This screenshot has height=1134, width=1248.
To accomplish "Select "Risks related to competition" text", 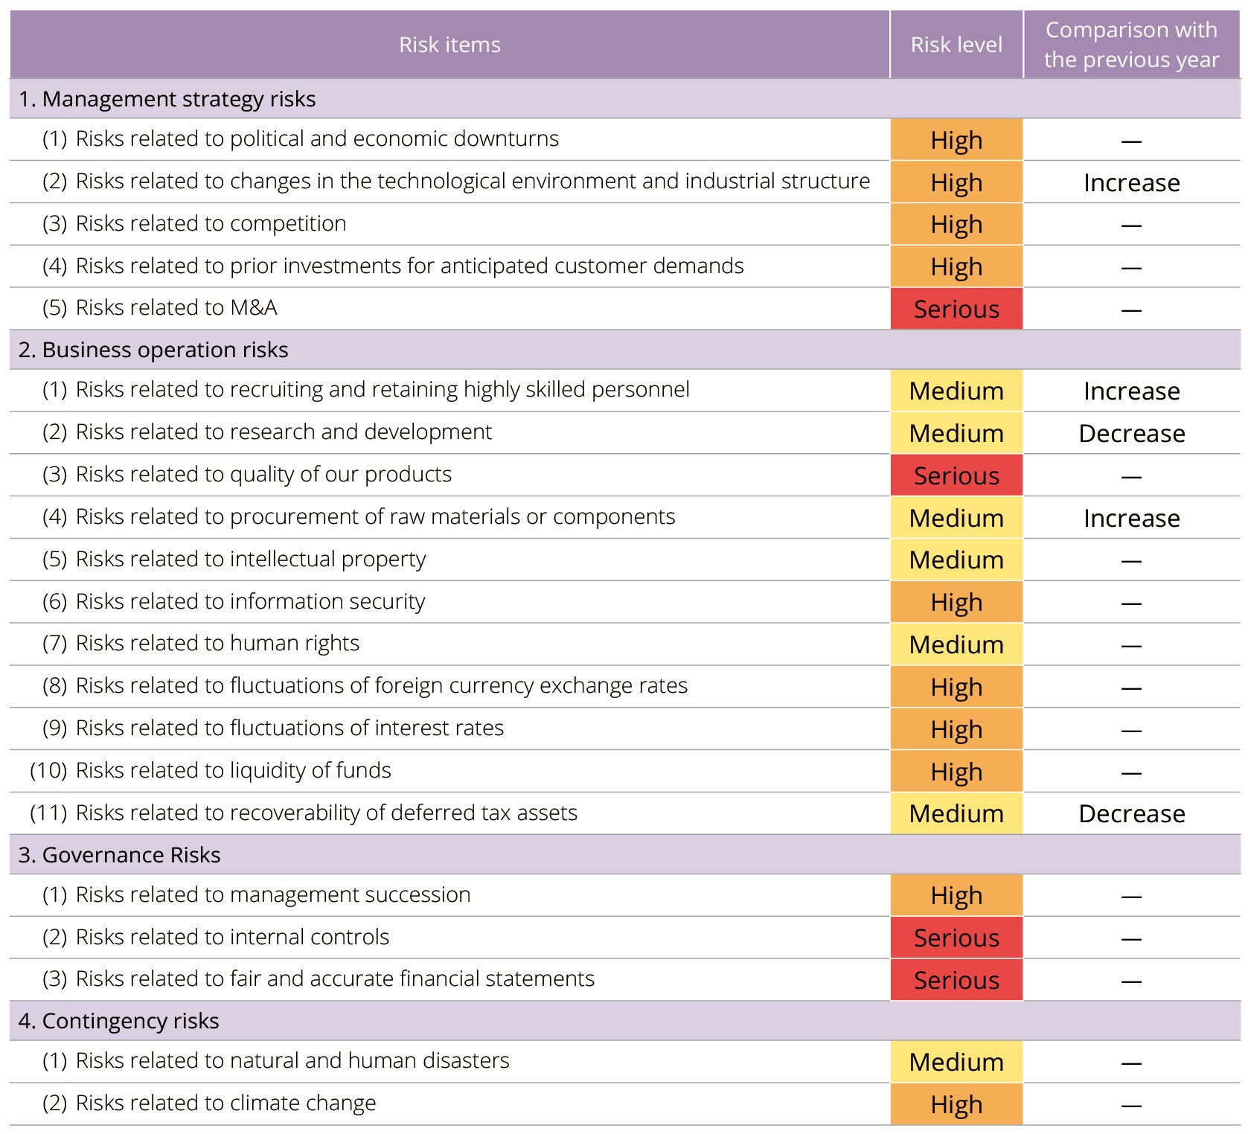I will tap(211, 224).
